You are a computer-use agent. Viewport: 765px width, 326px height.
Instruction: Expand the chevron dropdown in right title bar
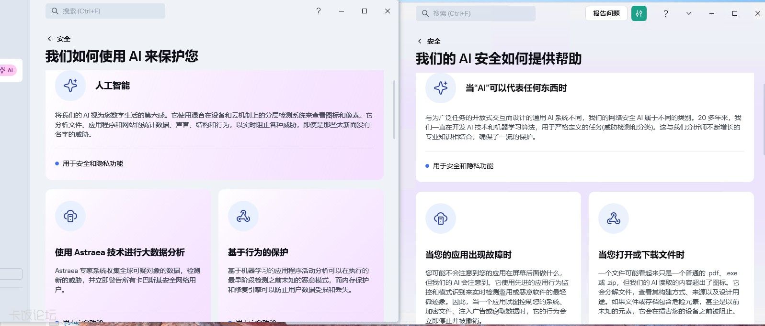pyautogui.click(x=689, y=13)
